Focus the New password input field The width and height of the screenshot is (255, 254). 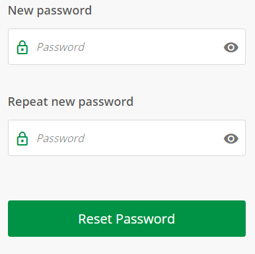coord(127,47)
